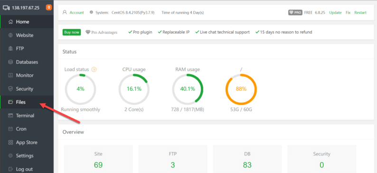377x173 pixels.
Task: Open the Monitor menu item
Action: click(x=27, y=75)
